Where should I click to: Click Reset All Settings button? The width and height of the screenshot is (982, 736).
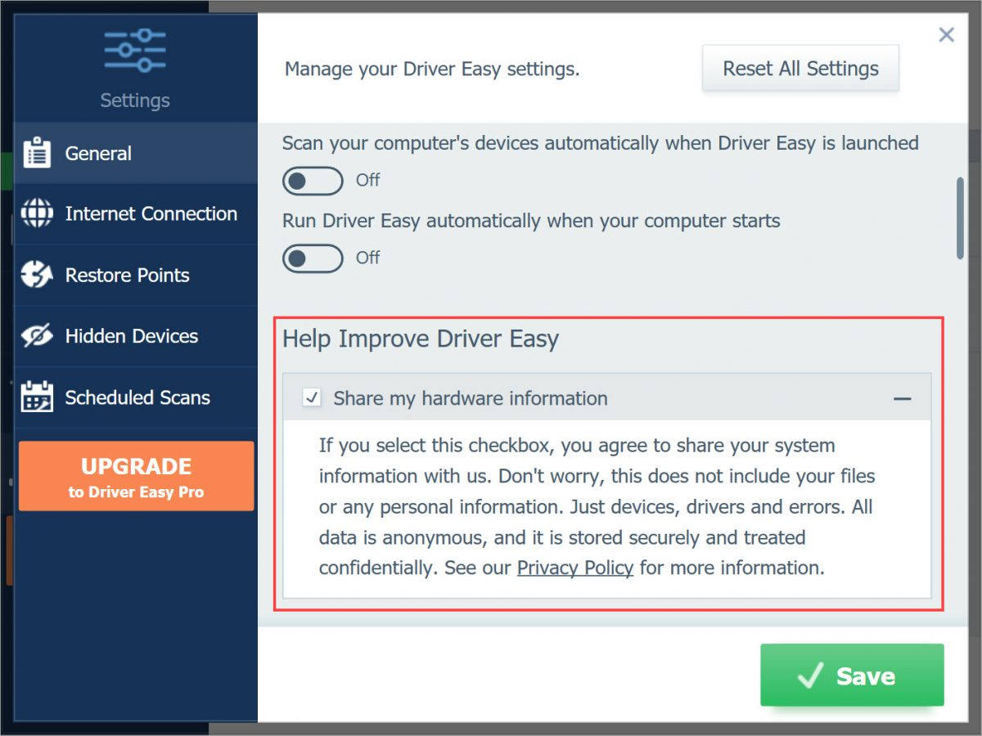coord(800,69)
